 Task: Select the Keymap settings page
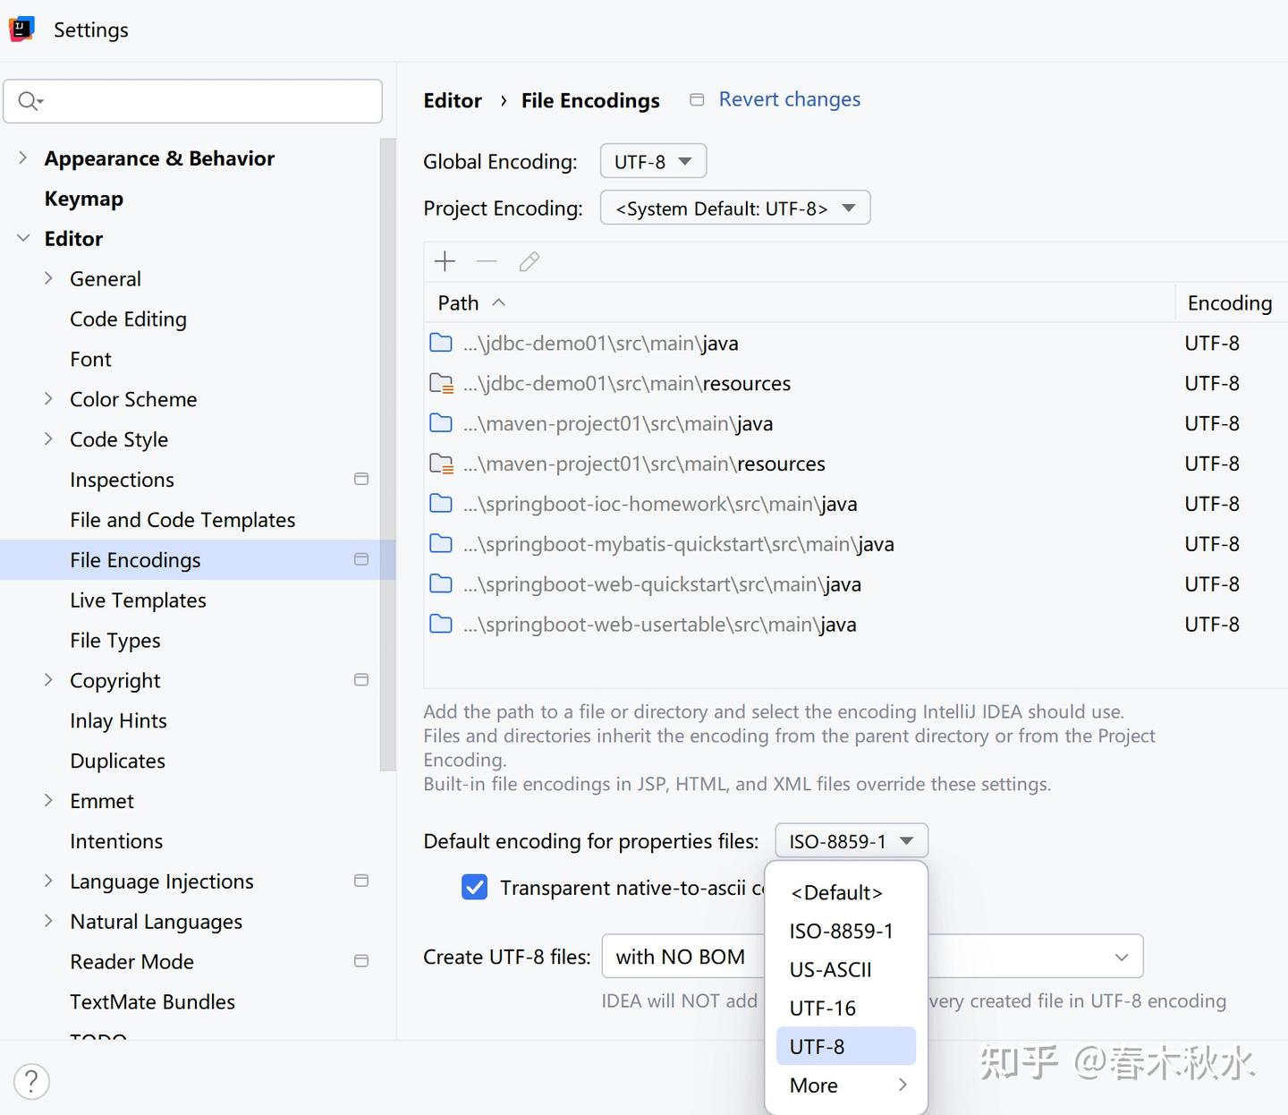pyautogui.click(x=84, y=199)
